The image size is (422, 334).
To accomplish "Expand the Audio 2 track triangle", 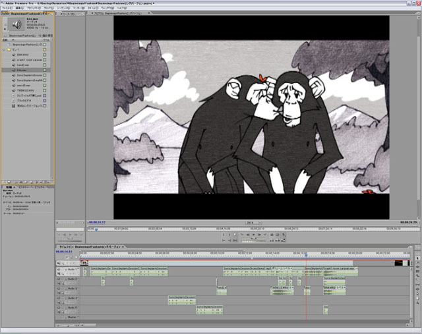I will [66, 279].
